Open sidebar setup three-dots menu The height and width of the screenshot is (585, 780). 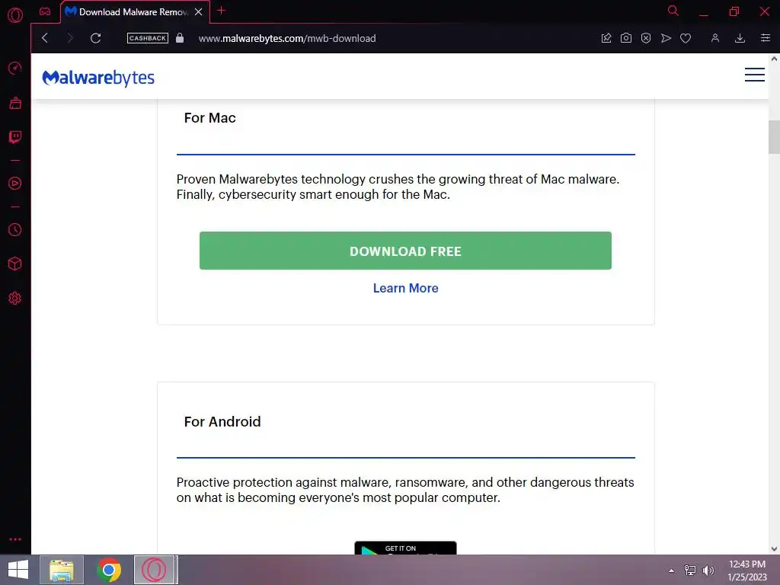click(15, 539)
